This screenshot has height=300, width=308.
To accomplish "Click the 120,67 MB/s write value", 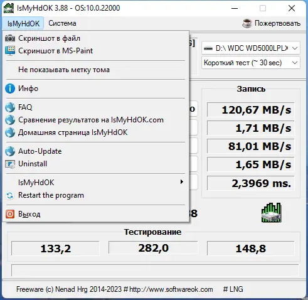I will 250,110.
